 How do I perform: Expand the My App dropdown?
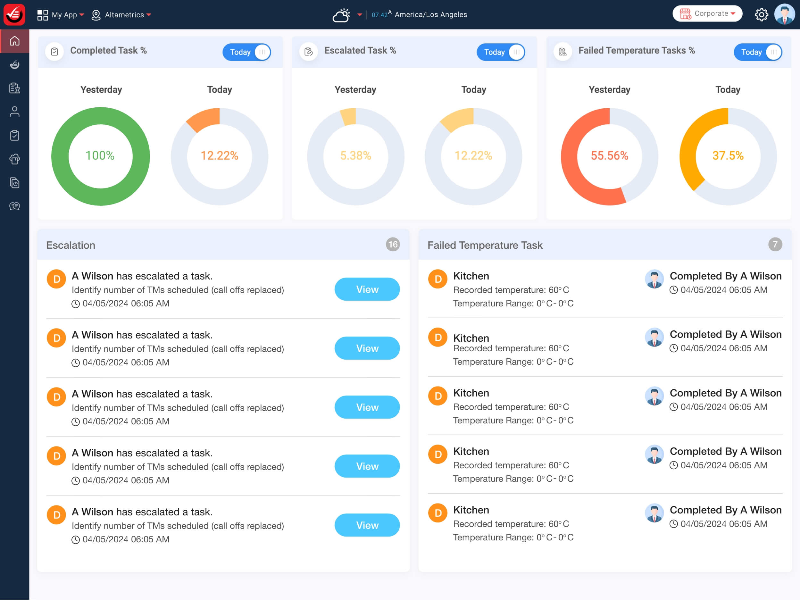[61, 15]
